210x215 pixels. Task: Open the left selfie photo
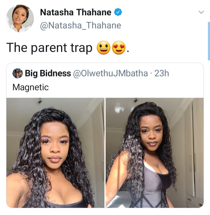pyautogui.click(x=55, y=153)
